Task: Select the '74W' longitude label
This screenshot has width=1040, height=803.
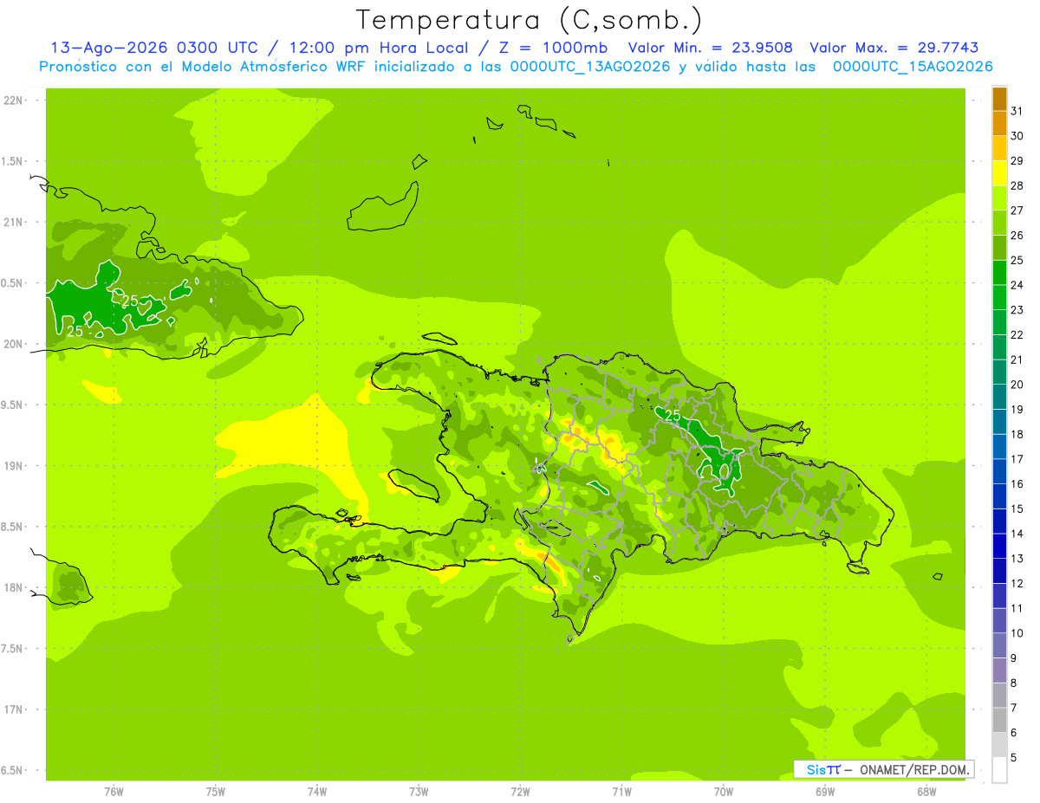Action: pyautogui.click(x=316, y=792)
